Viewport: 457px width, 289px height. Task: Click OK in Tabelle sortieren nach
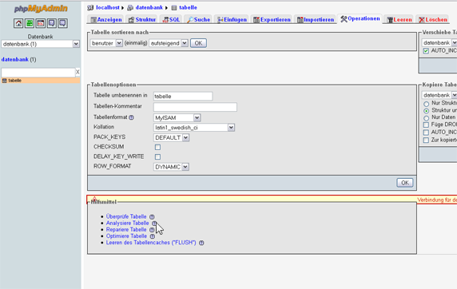coord(198,43)
